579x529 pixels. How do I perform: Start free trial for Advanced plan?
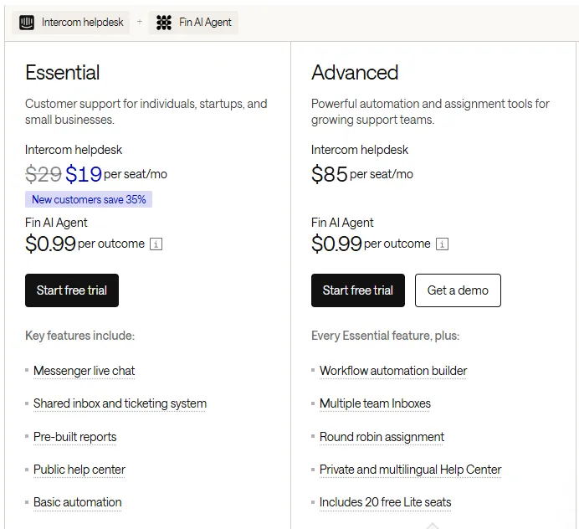(358, 290)
